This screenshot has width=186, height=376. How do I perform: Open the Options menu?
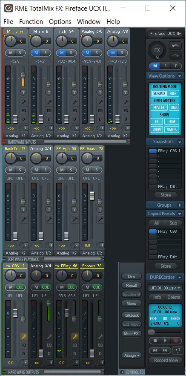pyautogui.click(x=60, y=22)
